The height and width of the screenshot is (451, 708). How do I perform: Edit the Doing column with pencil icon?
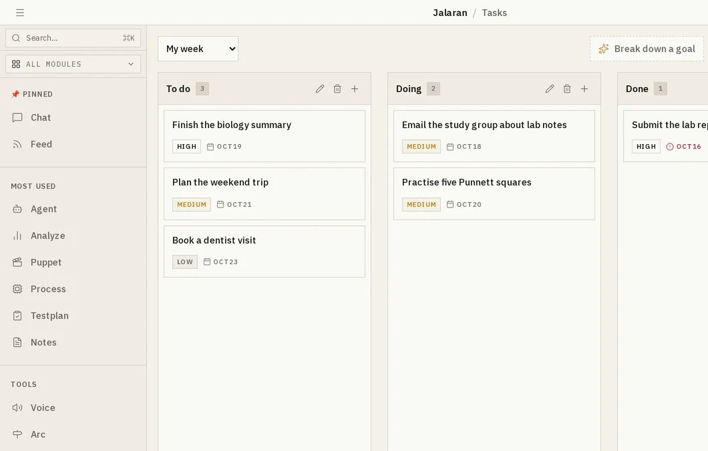click(x=550, y=89)
